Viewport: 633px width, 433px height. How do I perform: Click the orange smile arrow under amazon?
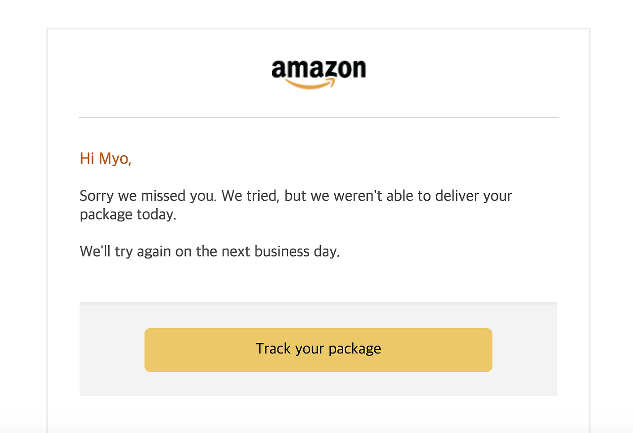tap(310, 85)
